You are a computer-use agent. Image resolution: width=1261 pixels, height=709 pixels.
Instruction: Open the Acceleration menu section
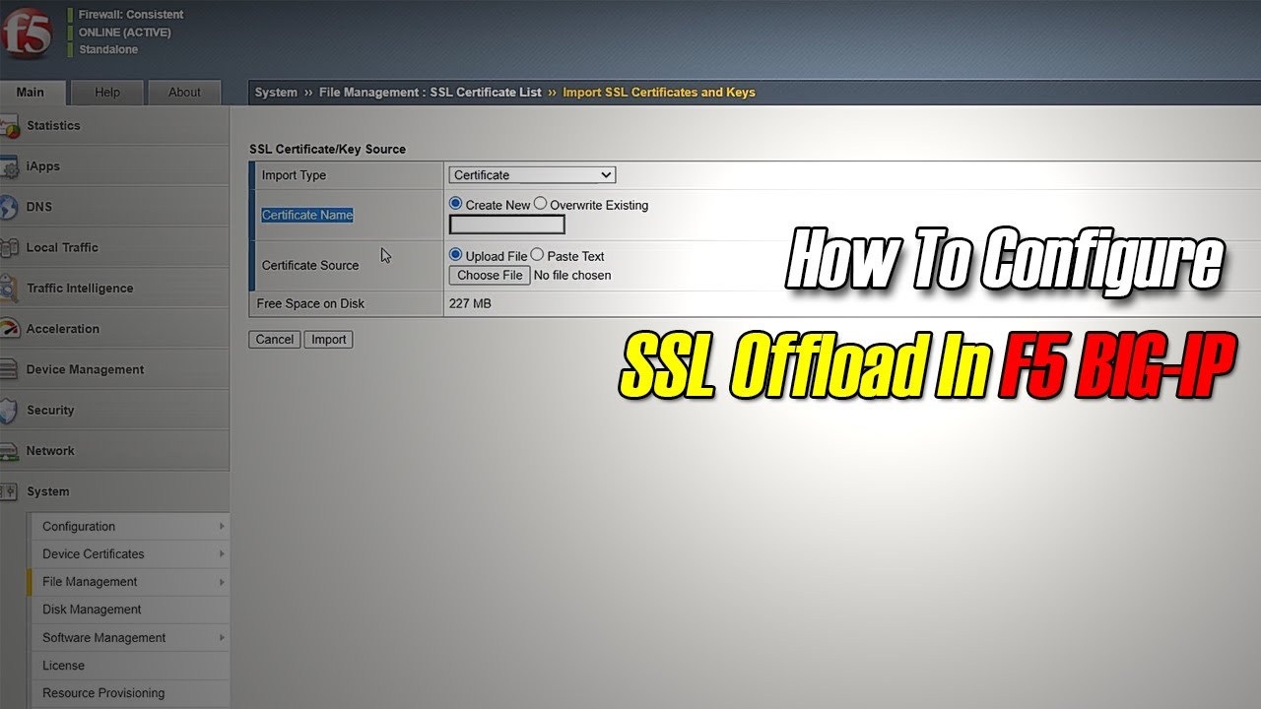pyautogui.click(x=114, y=329)
